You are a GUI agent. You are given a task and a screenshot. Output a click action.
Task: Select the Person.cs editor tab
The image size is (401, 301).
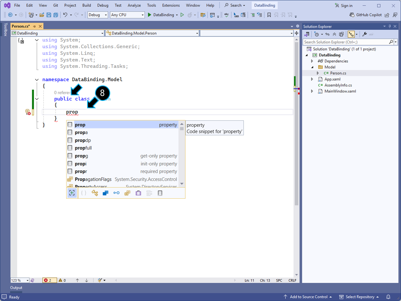point(21,26)
